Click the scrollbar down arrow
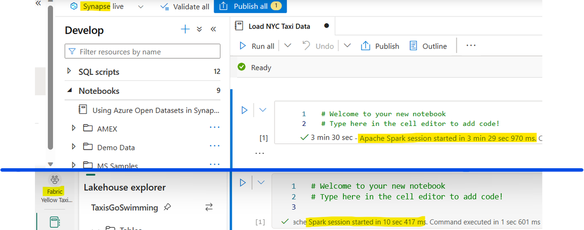Image resolution: width=584 pixels, height=230 pixels. coord(50,164)
